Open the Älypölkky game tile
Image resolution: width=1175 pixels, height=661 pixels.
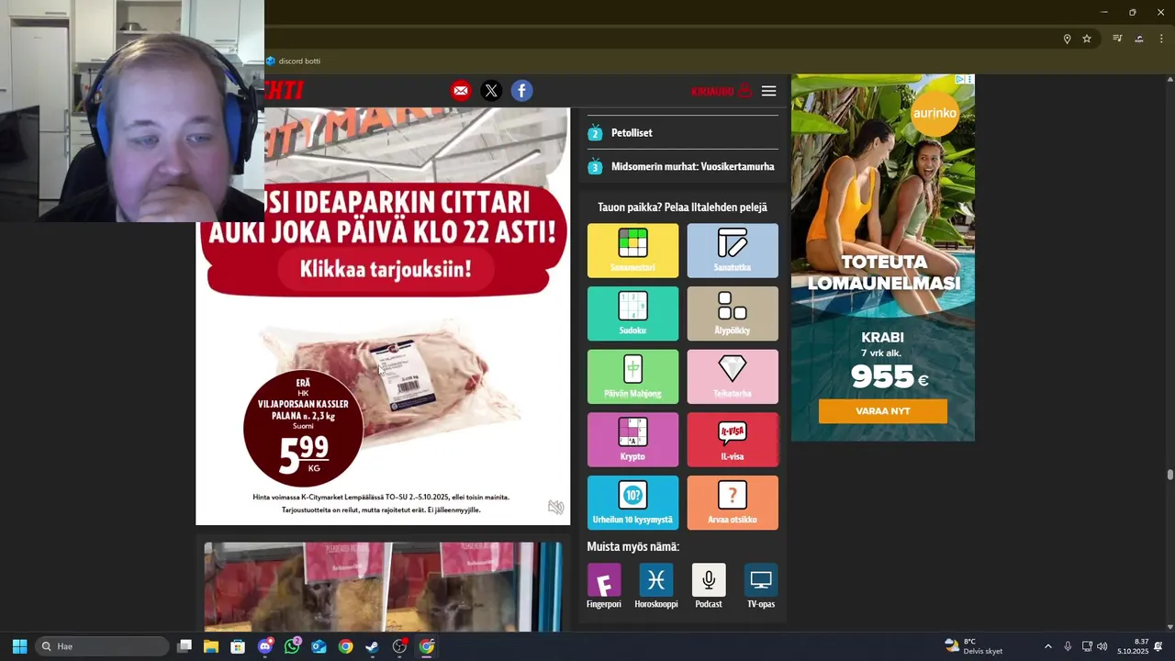733,314
